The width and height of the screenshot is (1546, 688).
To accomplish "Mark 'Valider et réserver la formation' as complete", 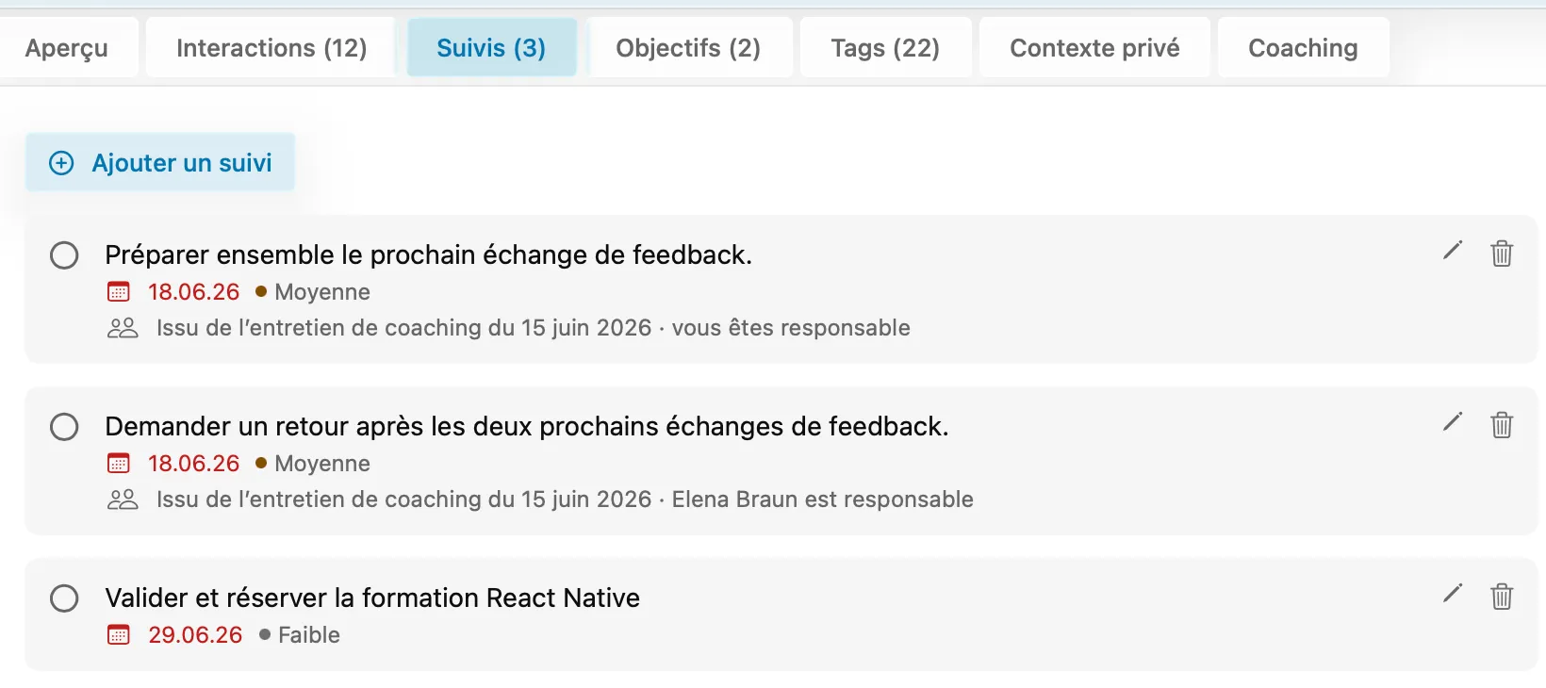I will tap(64, 598).
